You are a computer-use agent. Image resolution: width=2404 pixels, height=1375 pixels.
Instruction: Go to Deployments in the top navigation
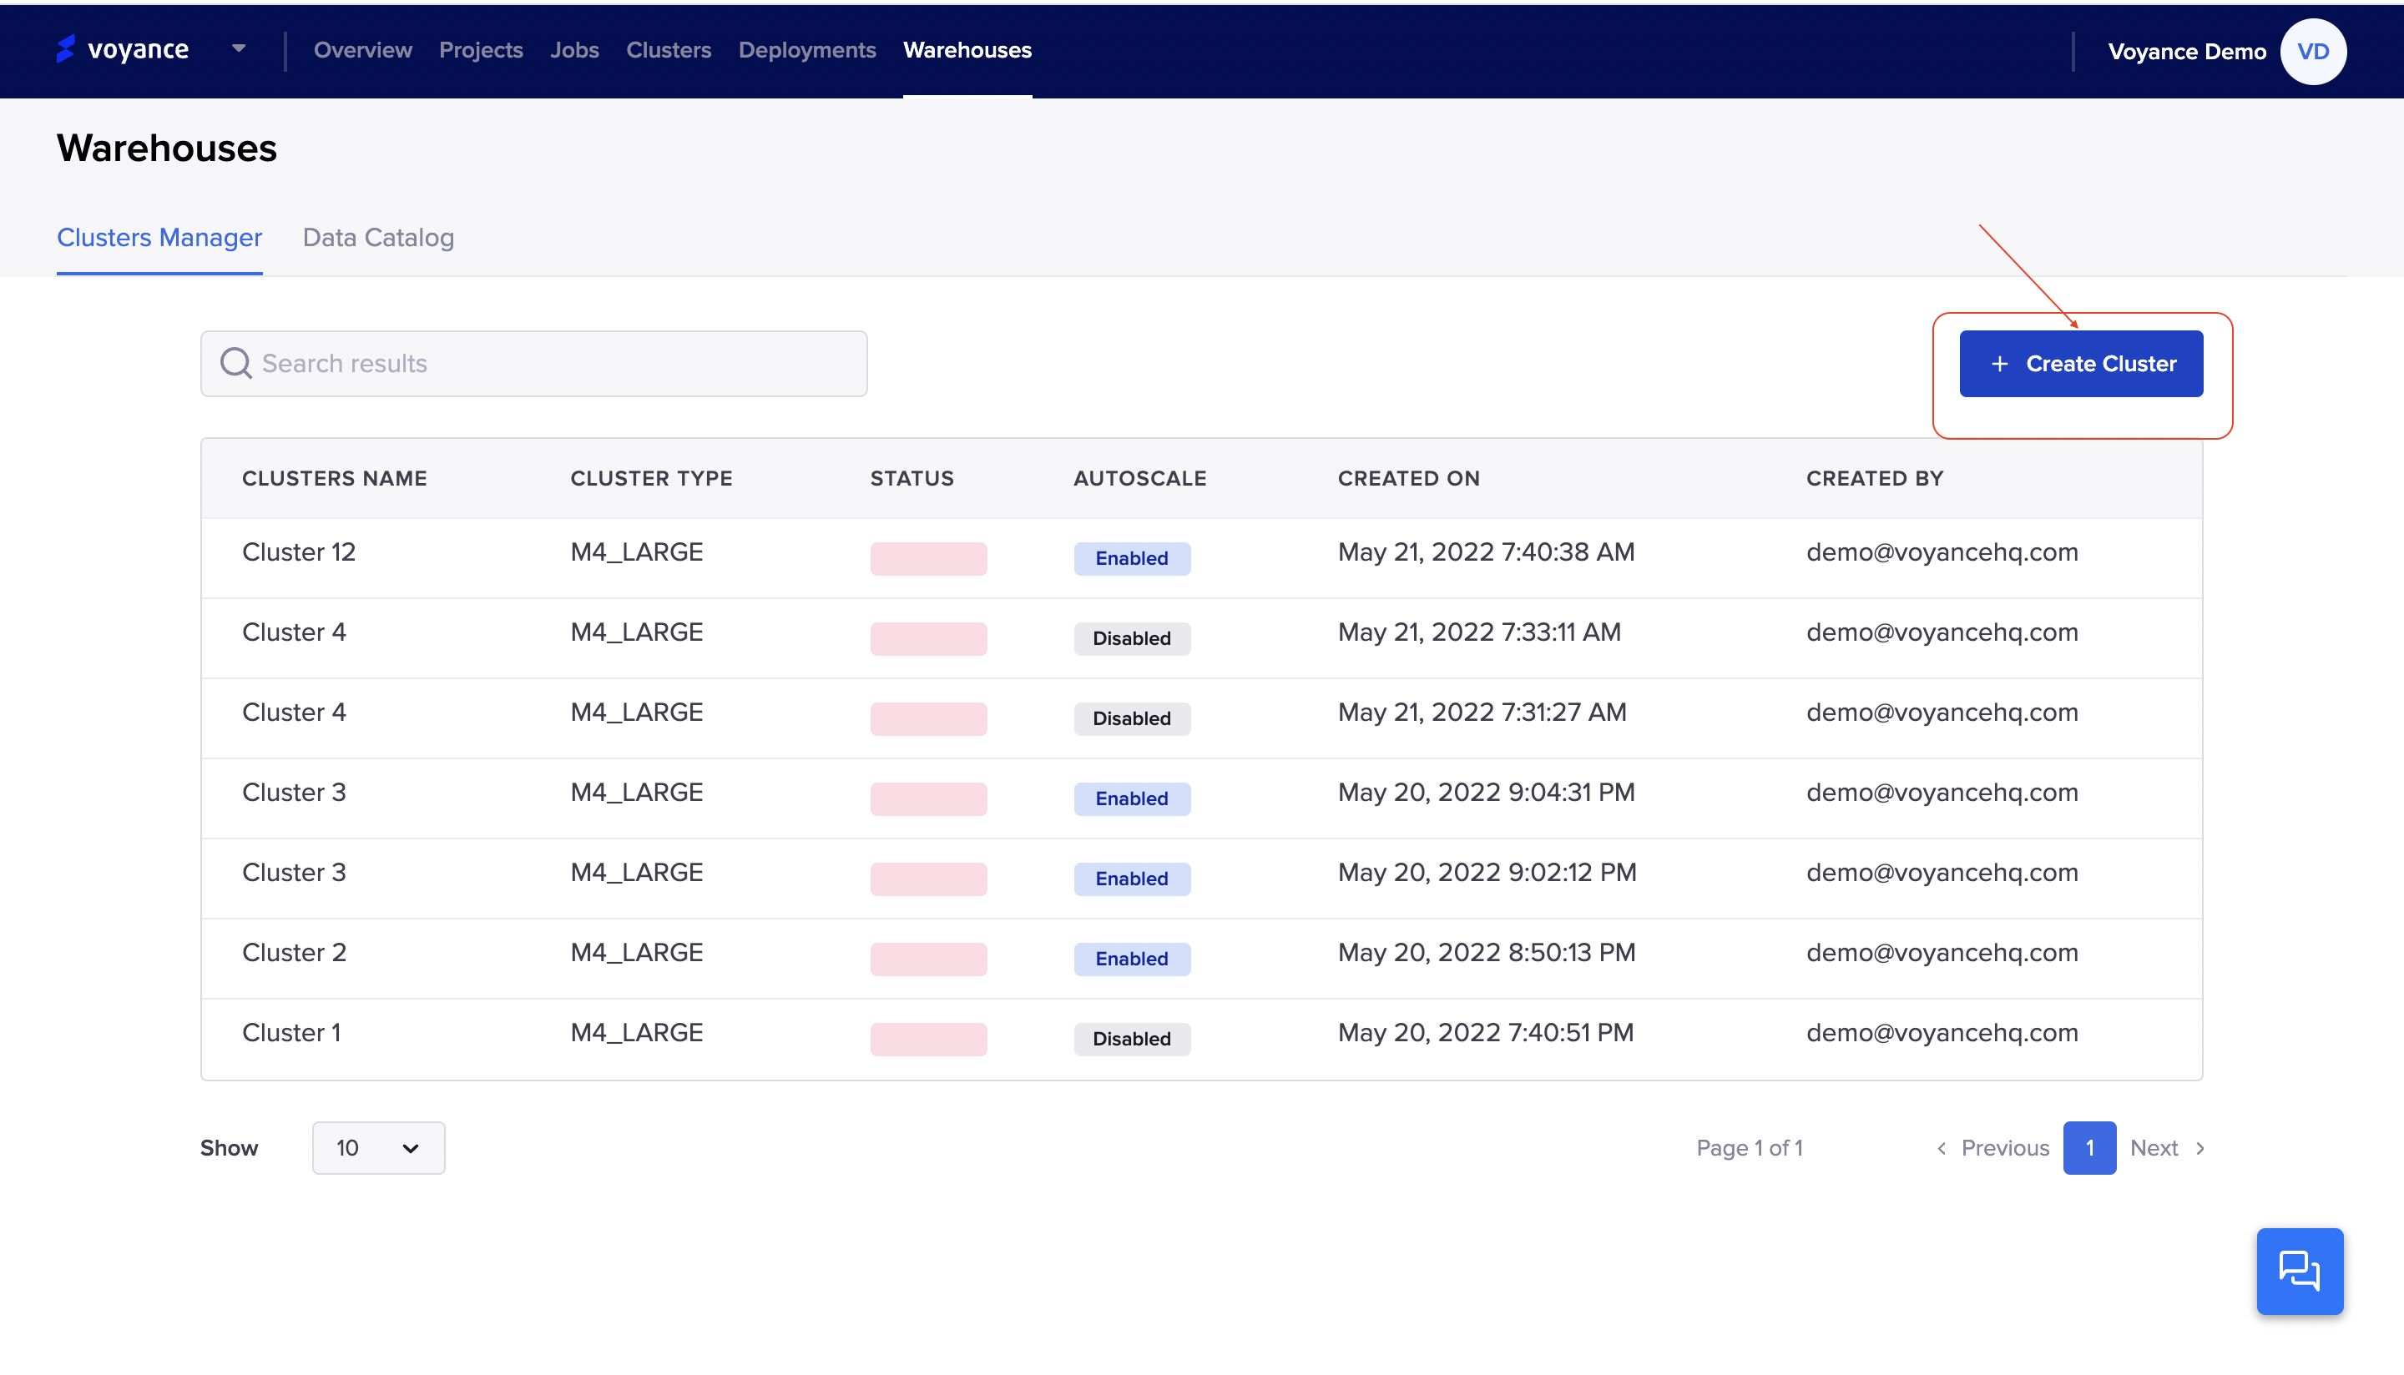(x=806, y=50)
